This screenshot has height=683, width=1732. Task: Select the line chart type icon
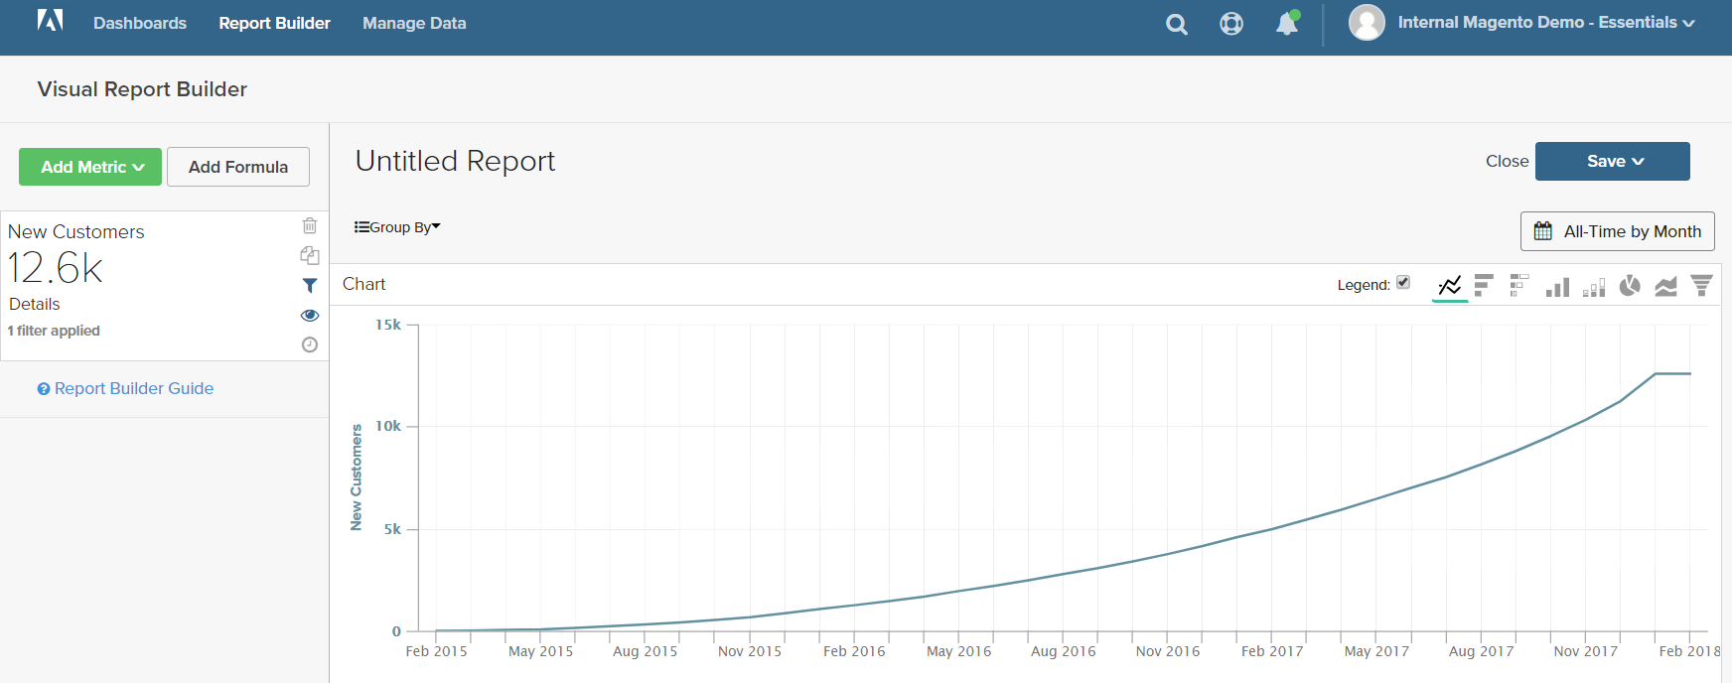[1450, 286]
